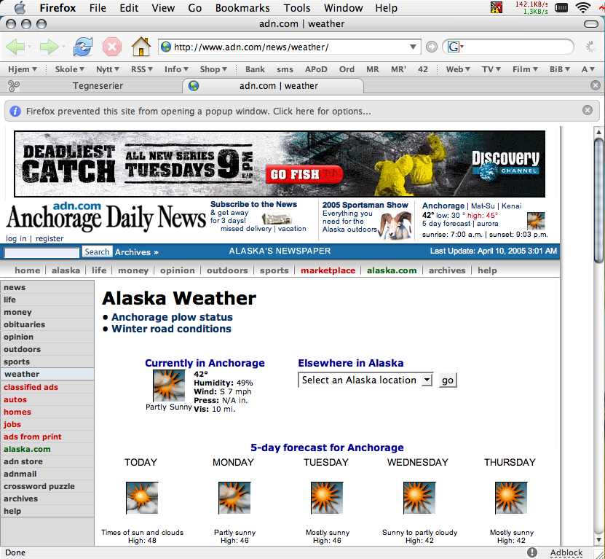
Task: Open the Winter road conditions link
Action: pyautogui.click(x=171, y=329)
